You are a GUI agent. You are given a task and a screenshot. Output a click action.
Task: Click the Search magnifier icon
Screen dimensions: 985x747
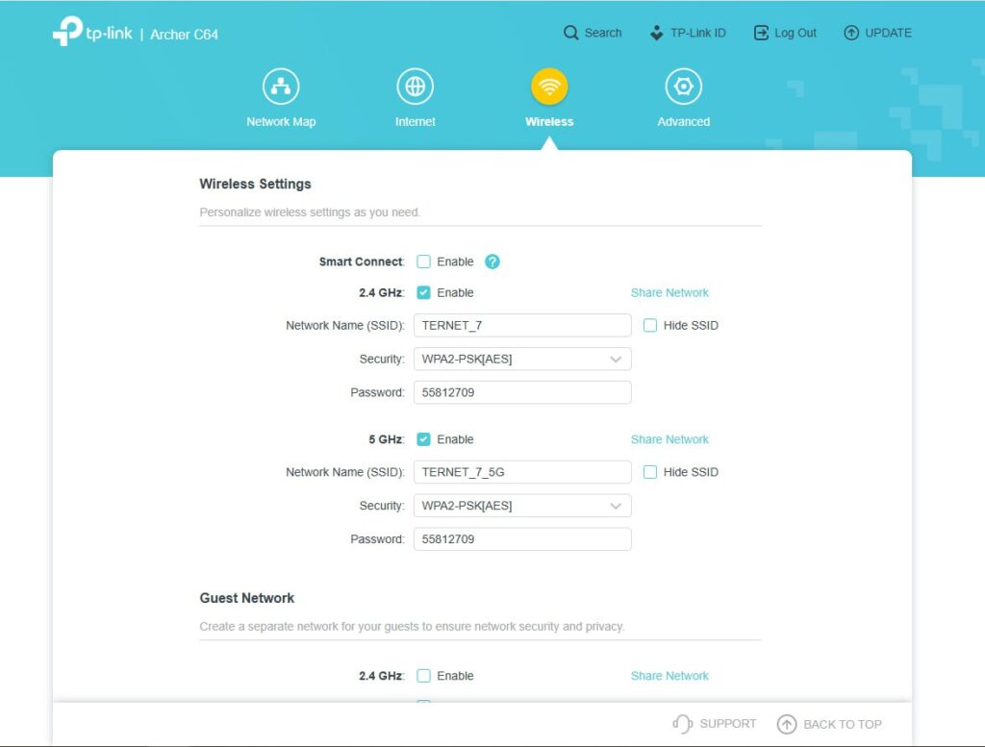tap(571, 33)
